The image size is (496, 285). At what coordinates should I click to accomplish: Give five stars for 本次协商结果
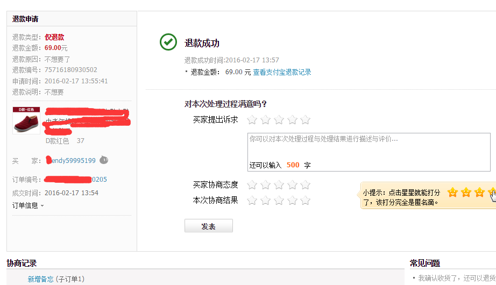tap(305, 201)
